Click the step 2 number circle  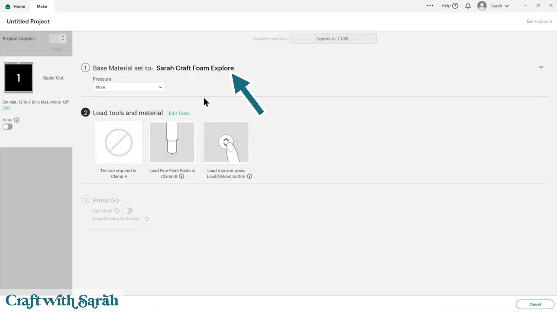85,113
